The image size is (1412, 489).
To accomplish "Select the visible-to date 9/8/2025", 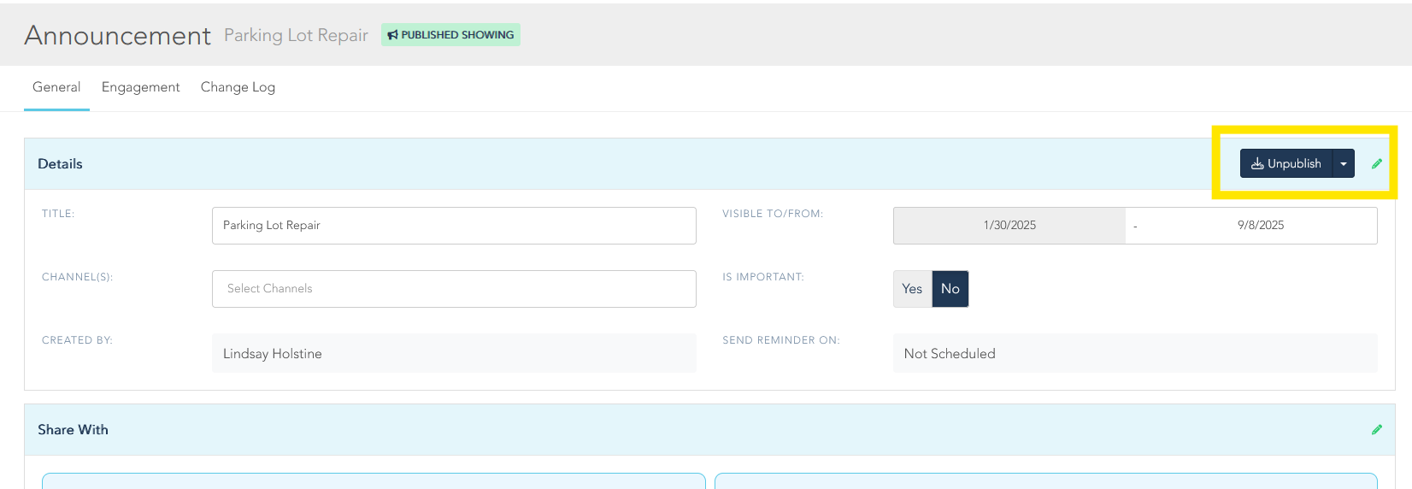I will pos(1260,226).
